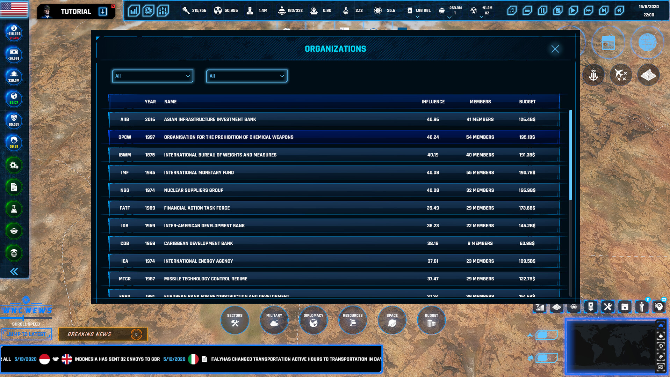Open the Breaking News panel
Image resolution: width=670 pixels, height=377 pixels.
click(x=103, y=334)
